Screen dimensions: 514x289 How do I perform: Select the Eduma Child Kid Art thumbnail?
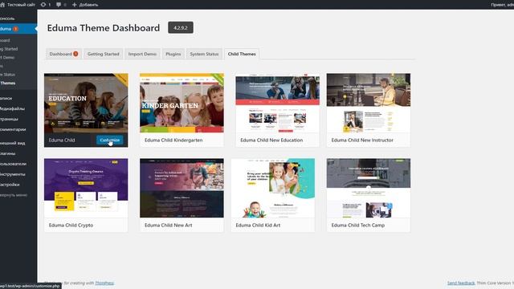coord(273,188)
